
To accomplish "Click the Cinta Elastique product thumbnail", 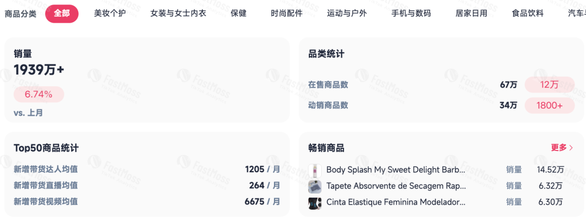I will (x=315, y=203).
